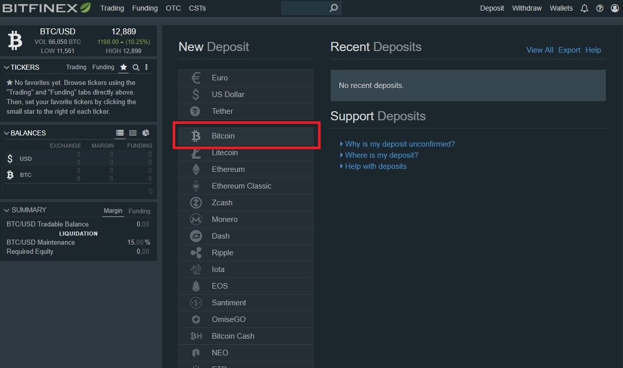This screenshot has width=623, height=368.
Task: Open the help question mark icon
Action: pos(600,8)
